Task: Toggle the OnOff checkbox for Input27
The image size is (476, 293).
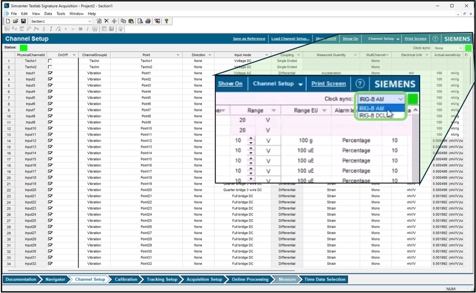Action: coord(50,233)
